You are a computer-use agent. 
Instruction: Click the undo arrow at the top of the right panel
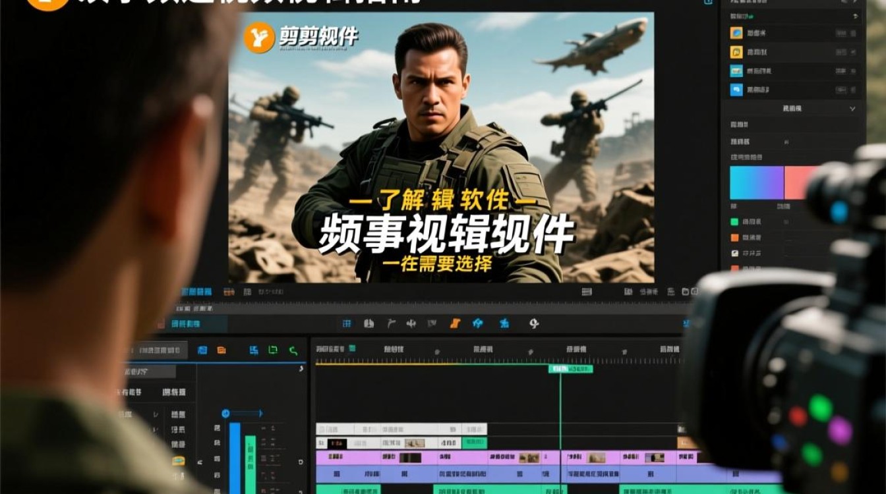point(856,16)
